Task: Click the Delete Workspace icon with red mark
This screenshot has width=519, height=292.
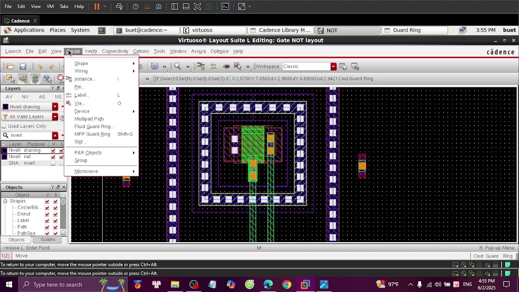Action: pyautogui.click(x=355, y=67)
